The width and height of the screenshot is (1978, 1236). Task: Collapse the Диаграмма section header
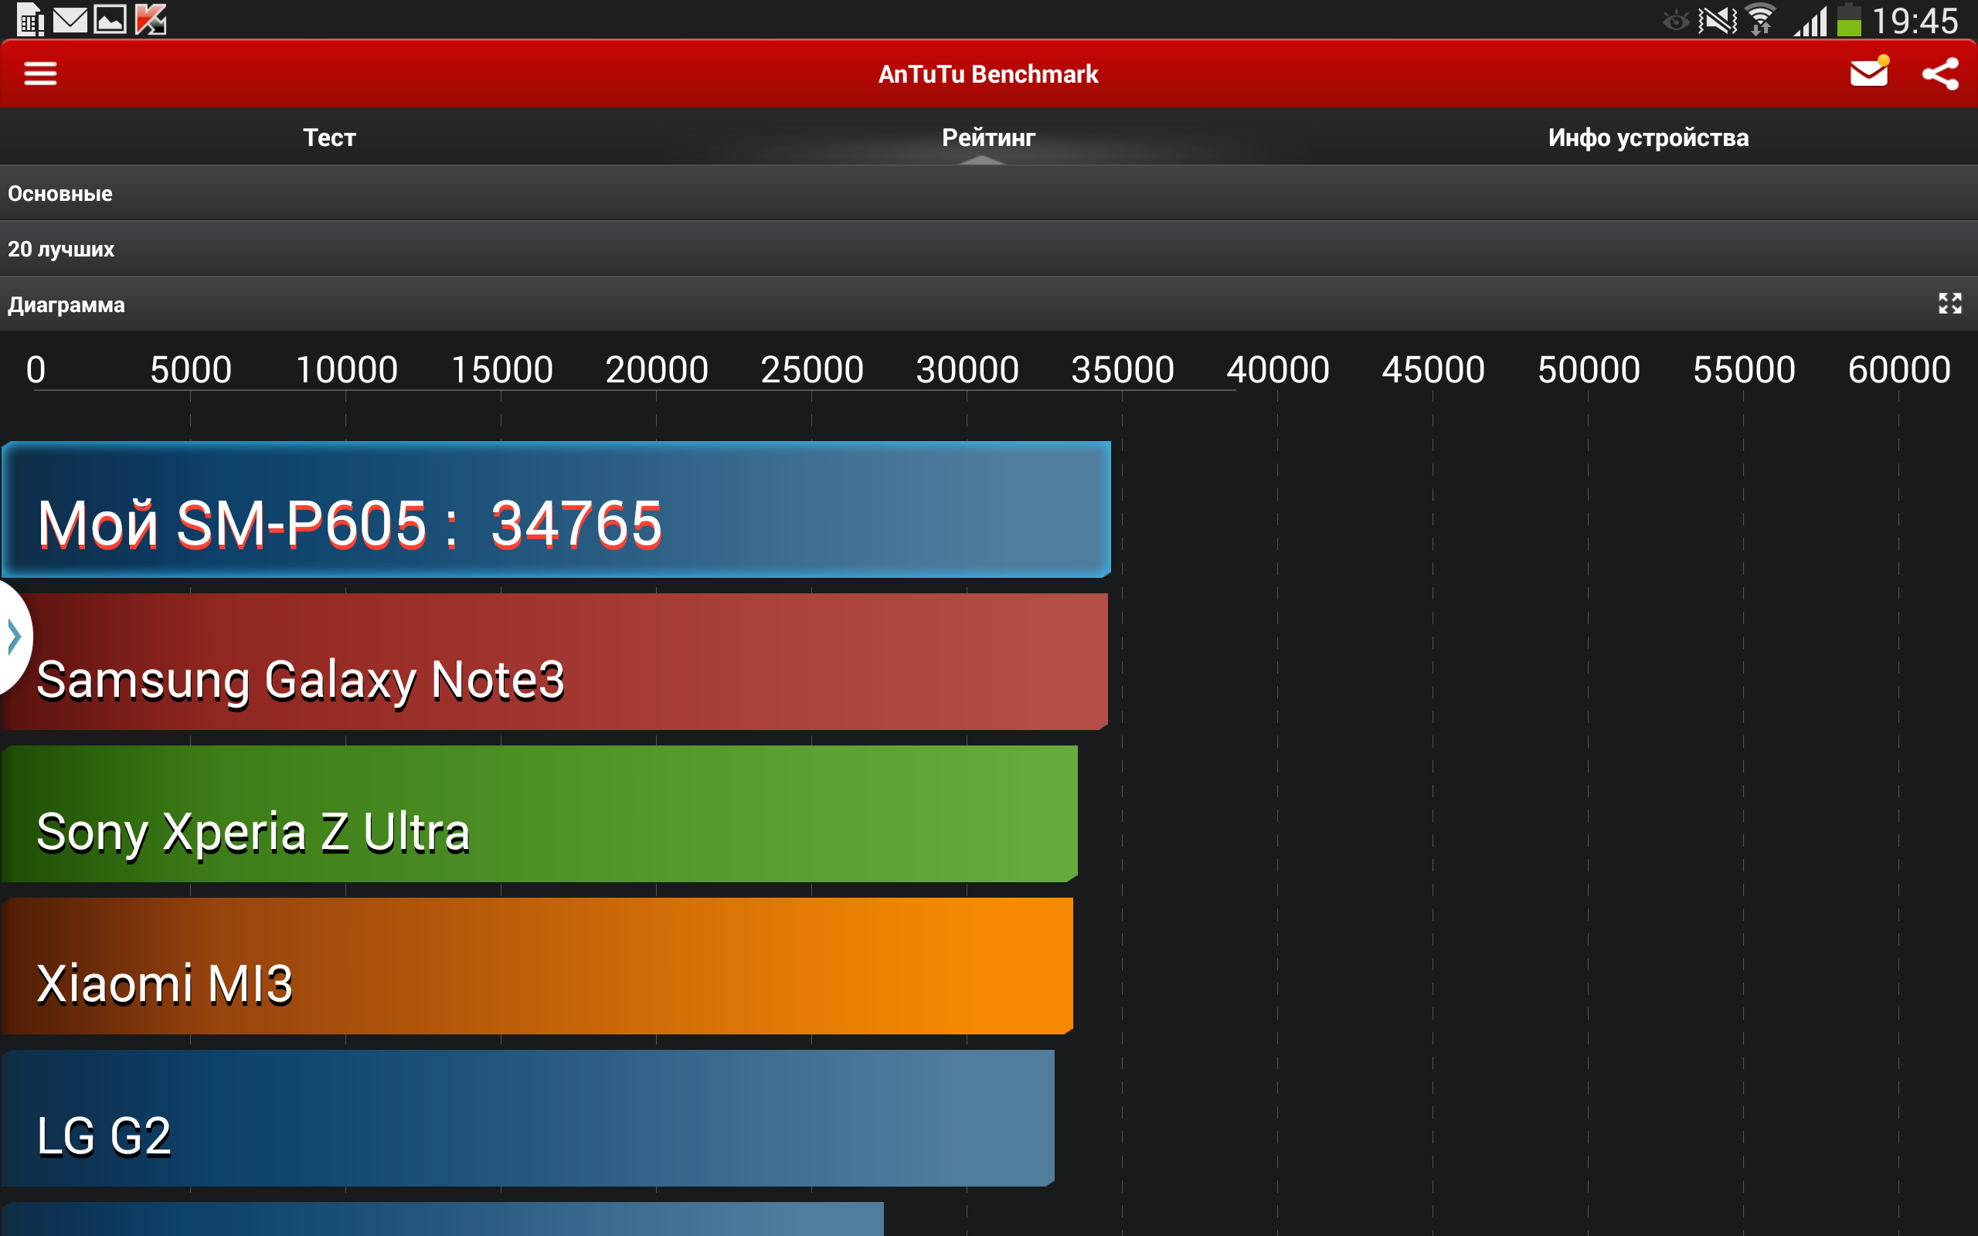pyautogui.click(x=67, y=305)
